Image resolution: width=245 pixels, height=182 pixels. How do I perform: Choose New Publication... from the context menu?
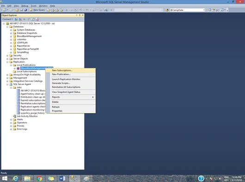(x=71, y=74)
